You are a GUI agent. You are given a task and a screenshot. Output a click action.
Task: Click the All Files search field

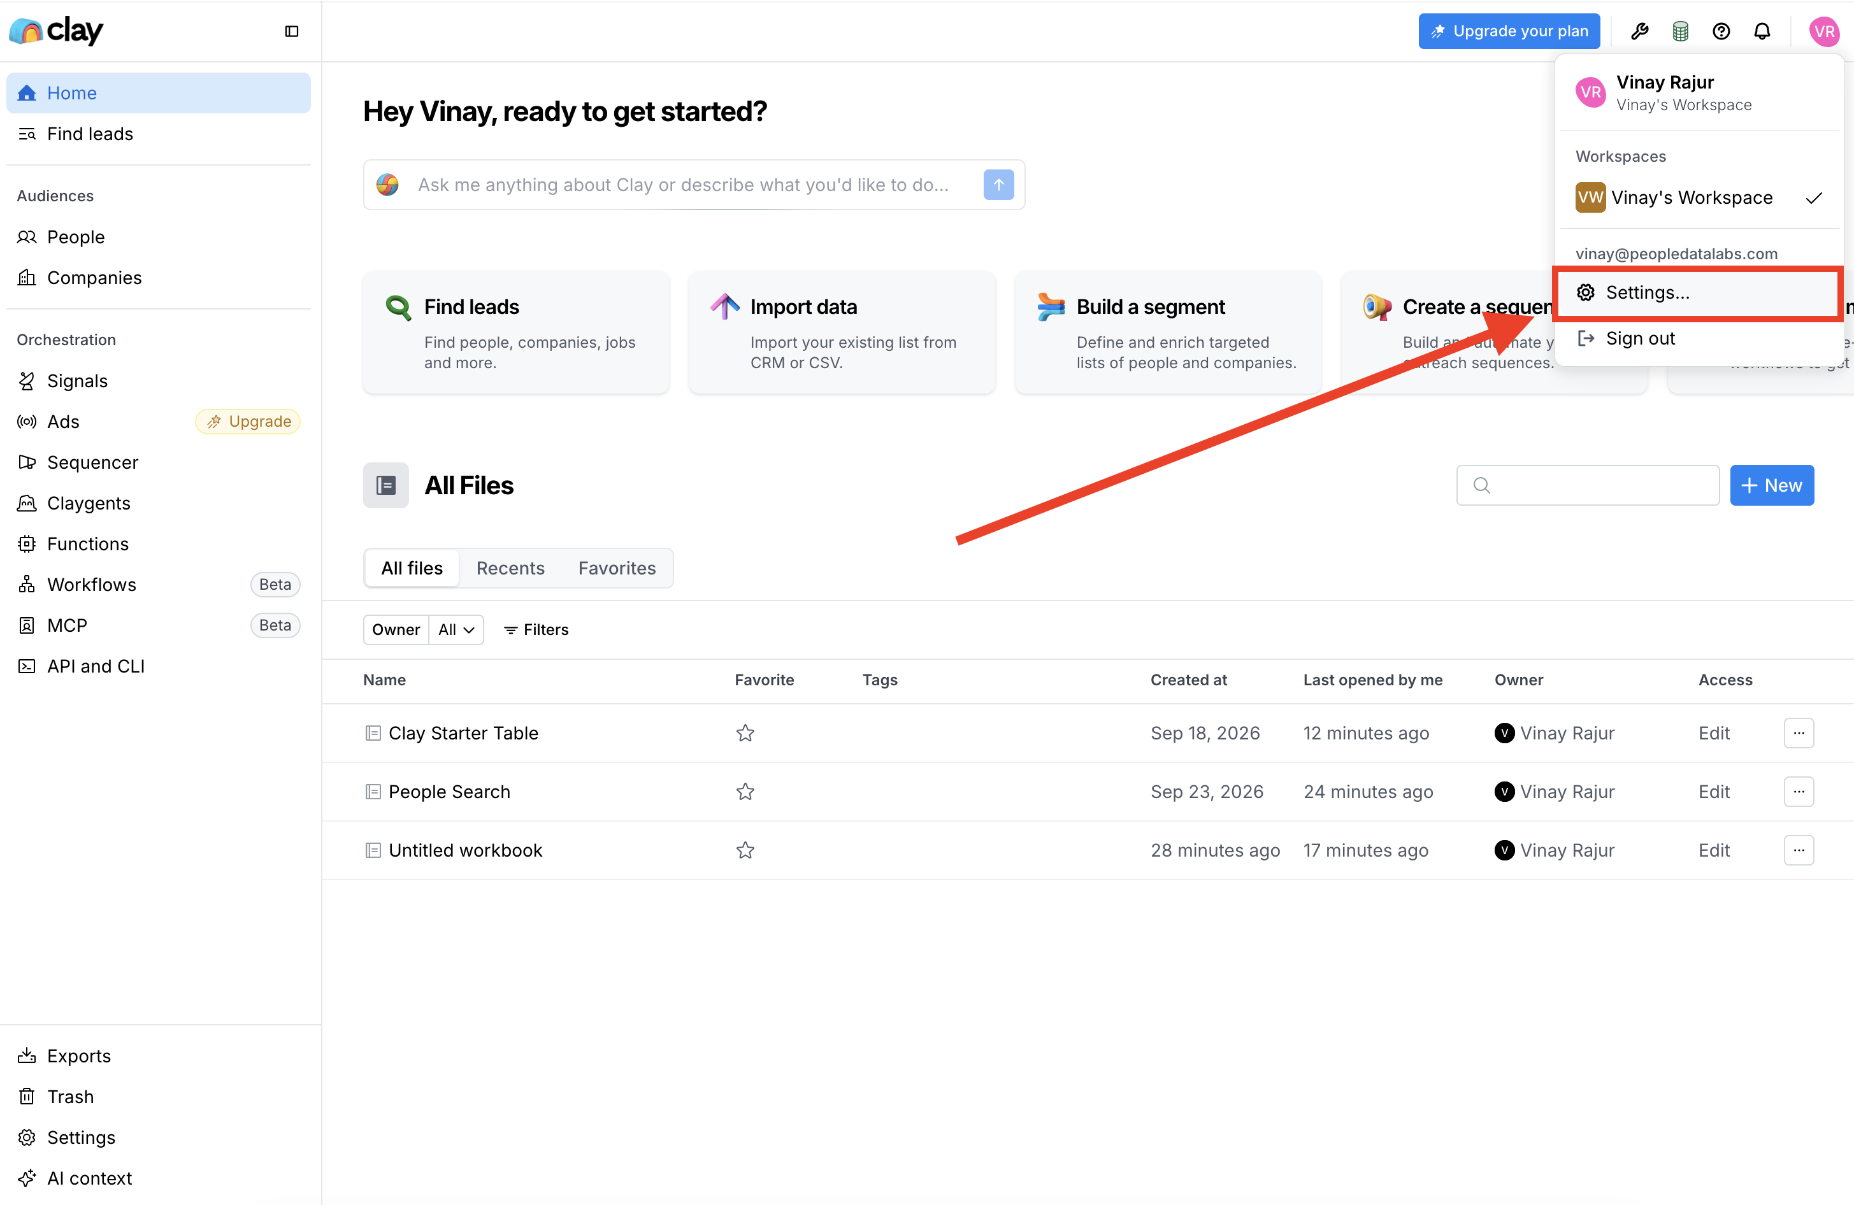[1588, 485]
